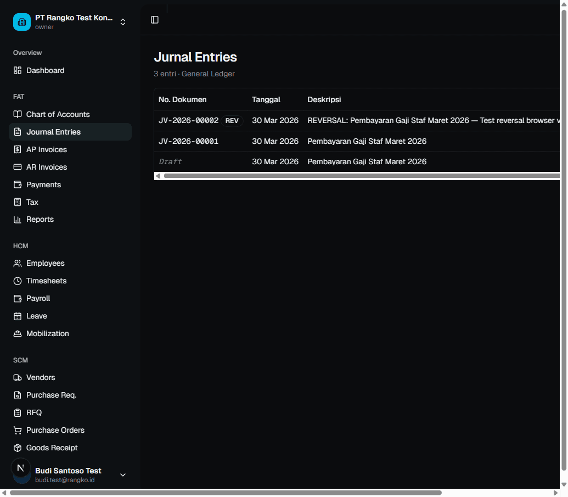This screenshot has height=497, width=568.
Task: Expand the Budi Santoso Test user menu
Action: 123,475
